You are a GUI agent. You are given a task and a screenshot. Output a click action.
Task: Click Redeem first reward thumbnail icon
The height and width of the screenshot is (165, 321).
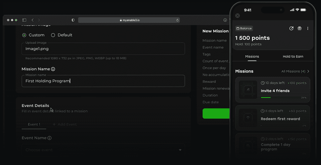(248, 118)
